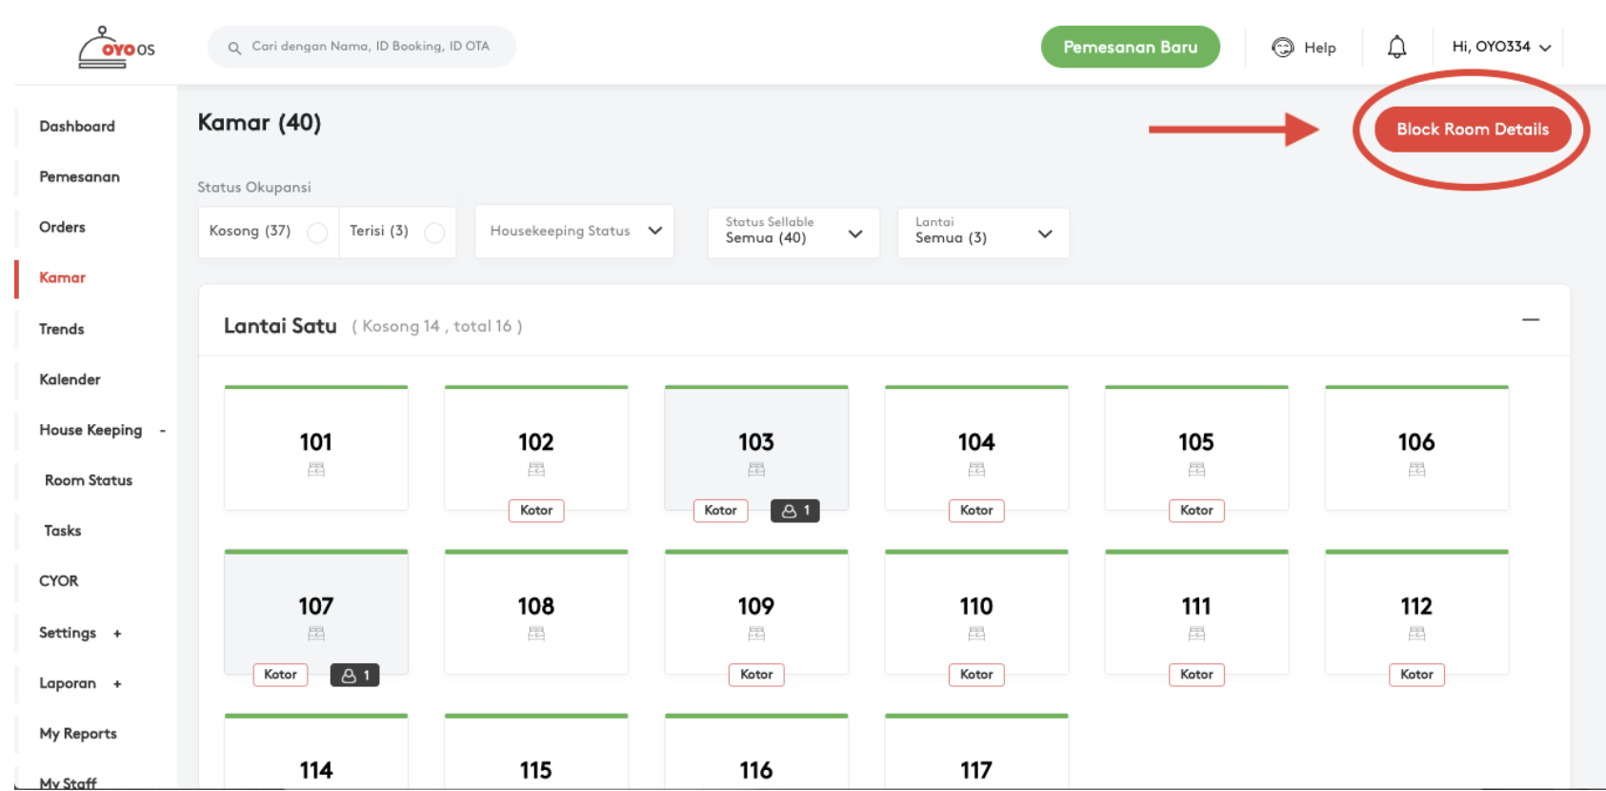Image resolution: width=1606 pixels, height=791 pixels.
Task: Open Orders in sidebar
Action: point(62,228)
